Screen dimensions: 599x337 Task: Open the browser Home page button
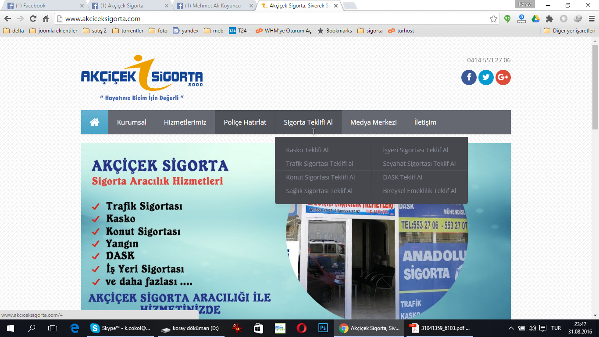coord(46,18)
